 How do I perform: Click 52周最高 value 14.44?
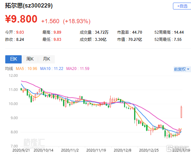[179, 32]
